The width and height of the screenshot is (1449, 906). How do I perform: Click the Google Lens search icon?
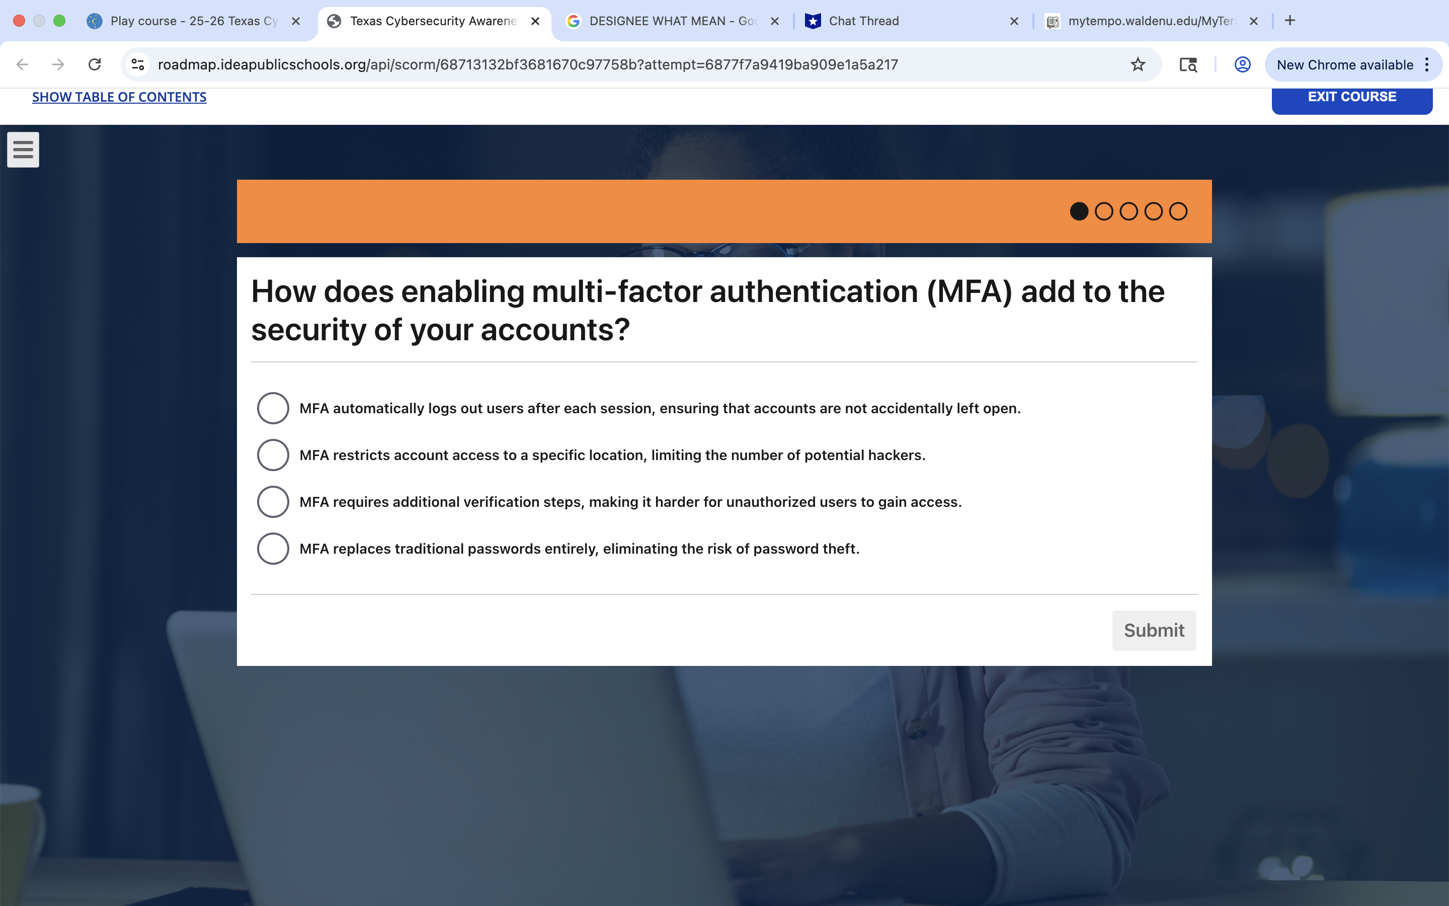click(1188, 65)
